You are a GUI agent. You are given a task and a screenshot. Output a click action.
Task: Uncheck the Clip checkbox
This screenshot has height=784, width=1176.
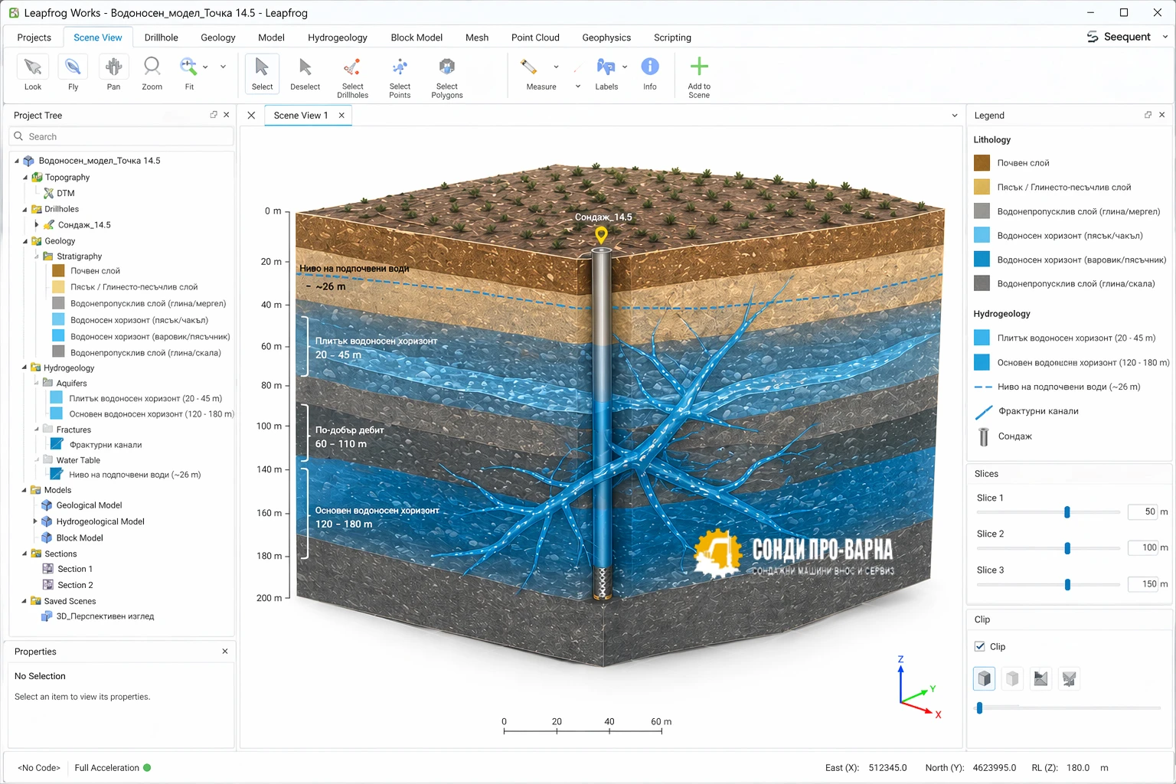(980, 646)
